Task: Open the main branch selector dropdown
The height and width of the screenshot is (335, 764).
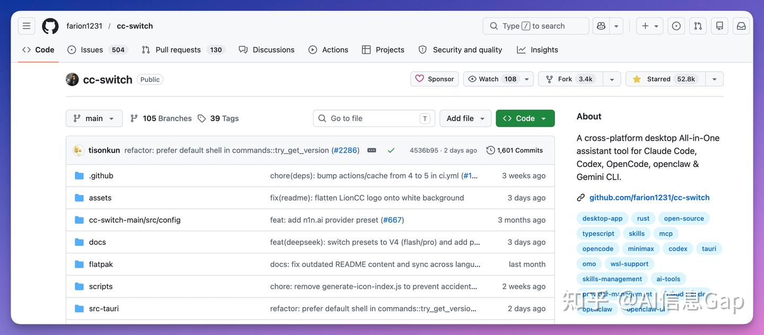Action: [x=94, y=118]
